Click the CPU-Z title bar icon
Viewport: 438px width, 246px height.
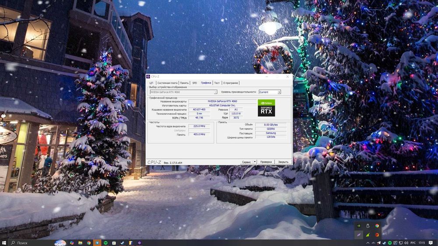tap(148, 77)
